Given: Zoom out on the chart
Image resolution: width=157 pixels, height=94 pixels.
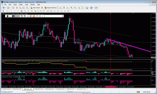Looking at the screenshot, I should point(75,8).
